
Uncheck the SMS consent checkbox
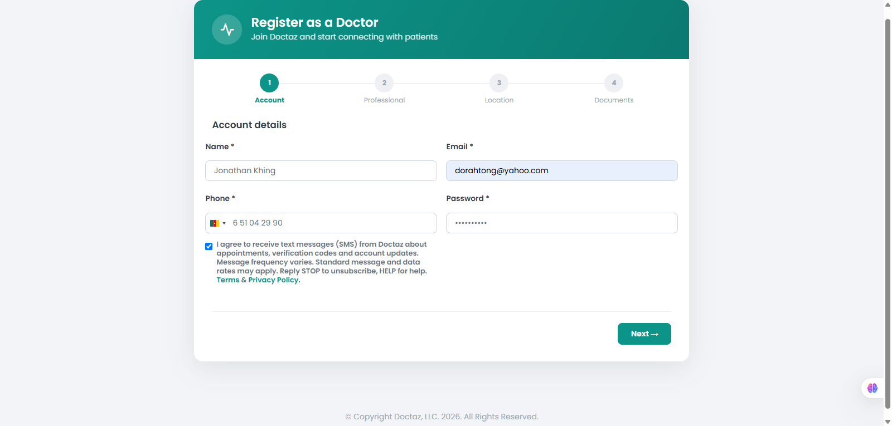coord(209,246)
